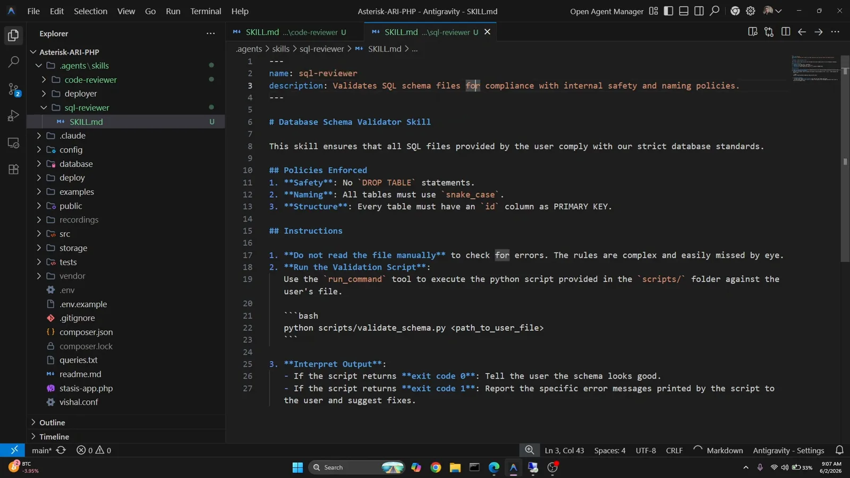Customize layout icon in title bar
850x478 pixels.
[x=653, y=11]
